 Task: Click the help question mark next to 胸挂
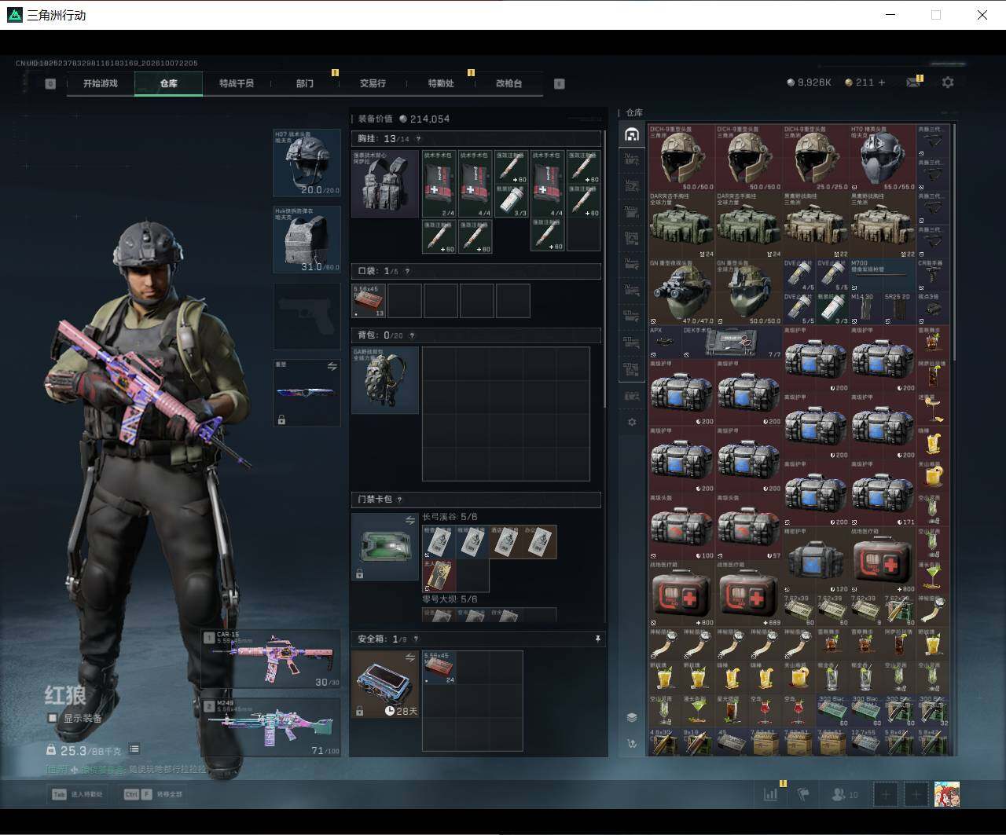[x=418, y=139]
